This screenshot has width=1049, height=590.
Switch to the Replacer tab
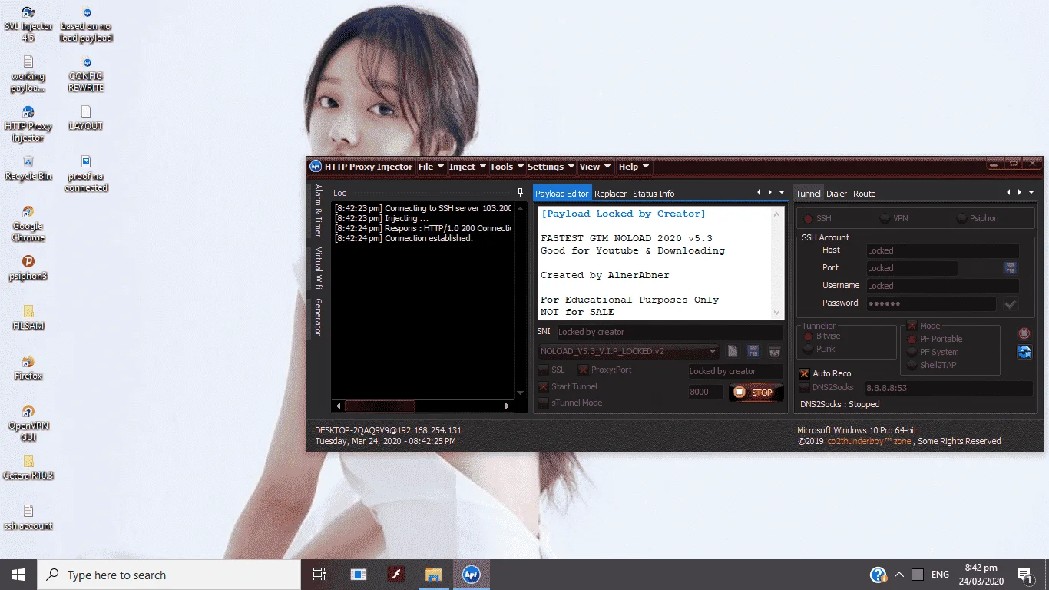click(611, 194)
